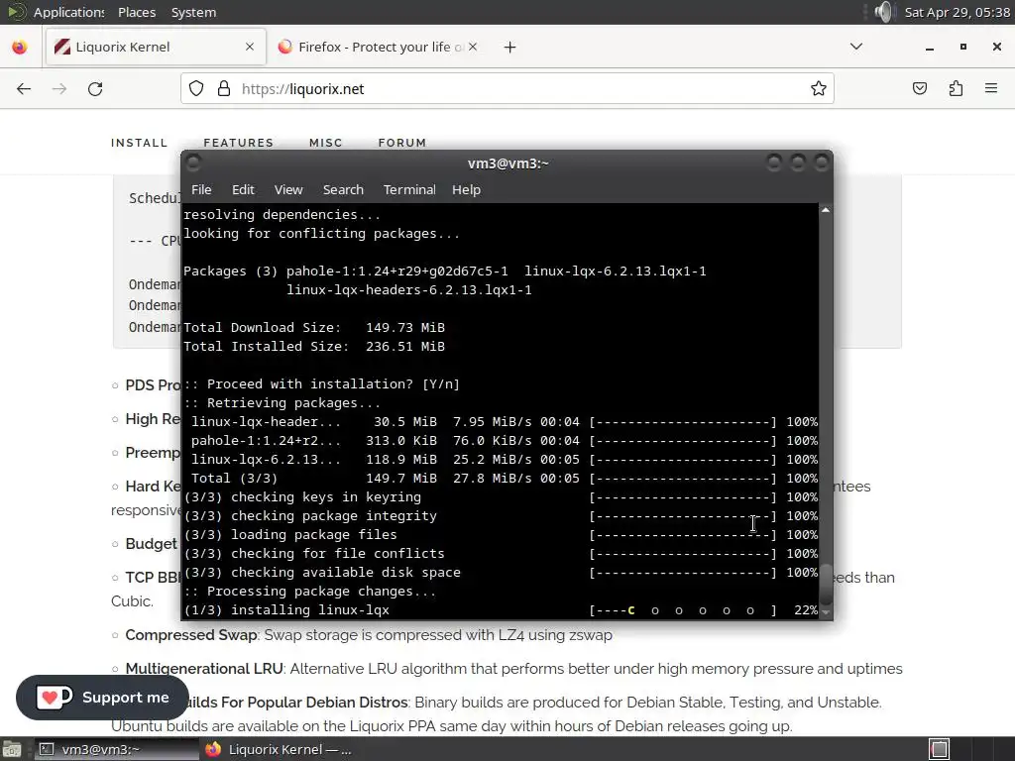Open the Places menu in top panel

pos(137,12)
